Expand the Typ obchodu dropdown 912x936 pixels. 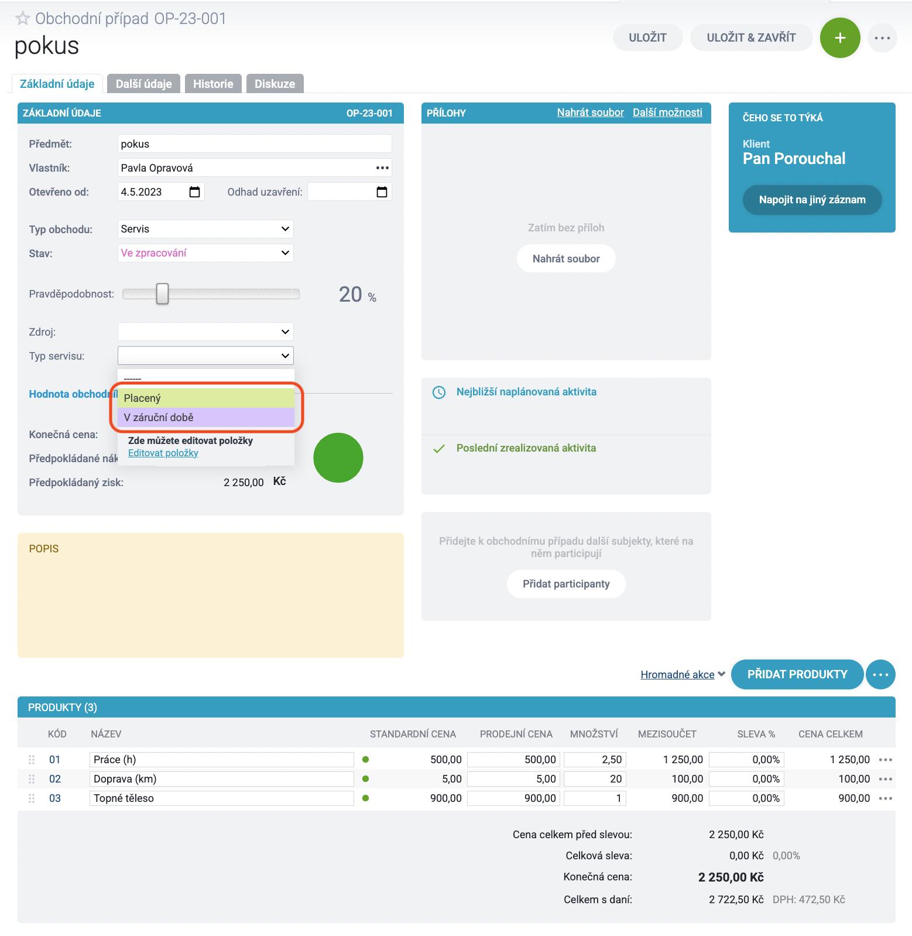tap(205, 229)
